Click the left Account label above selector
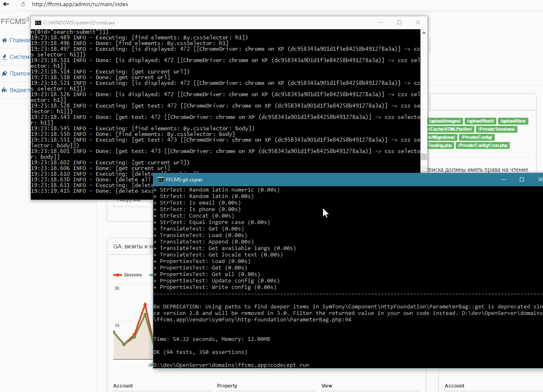Viewport: 543px width, 392px height. [123, 386]
